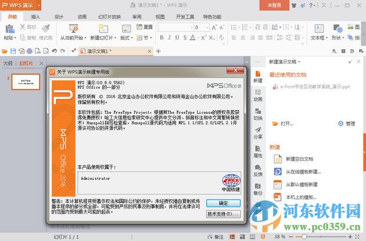Insert a Text Box icon
Image resolution: width=366 pixels, height=241 pixels.
pyautogui.click(x=319, y=29)
